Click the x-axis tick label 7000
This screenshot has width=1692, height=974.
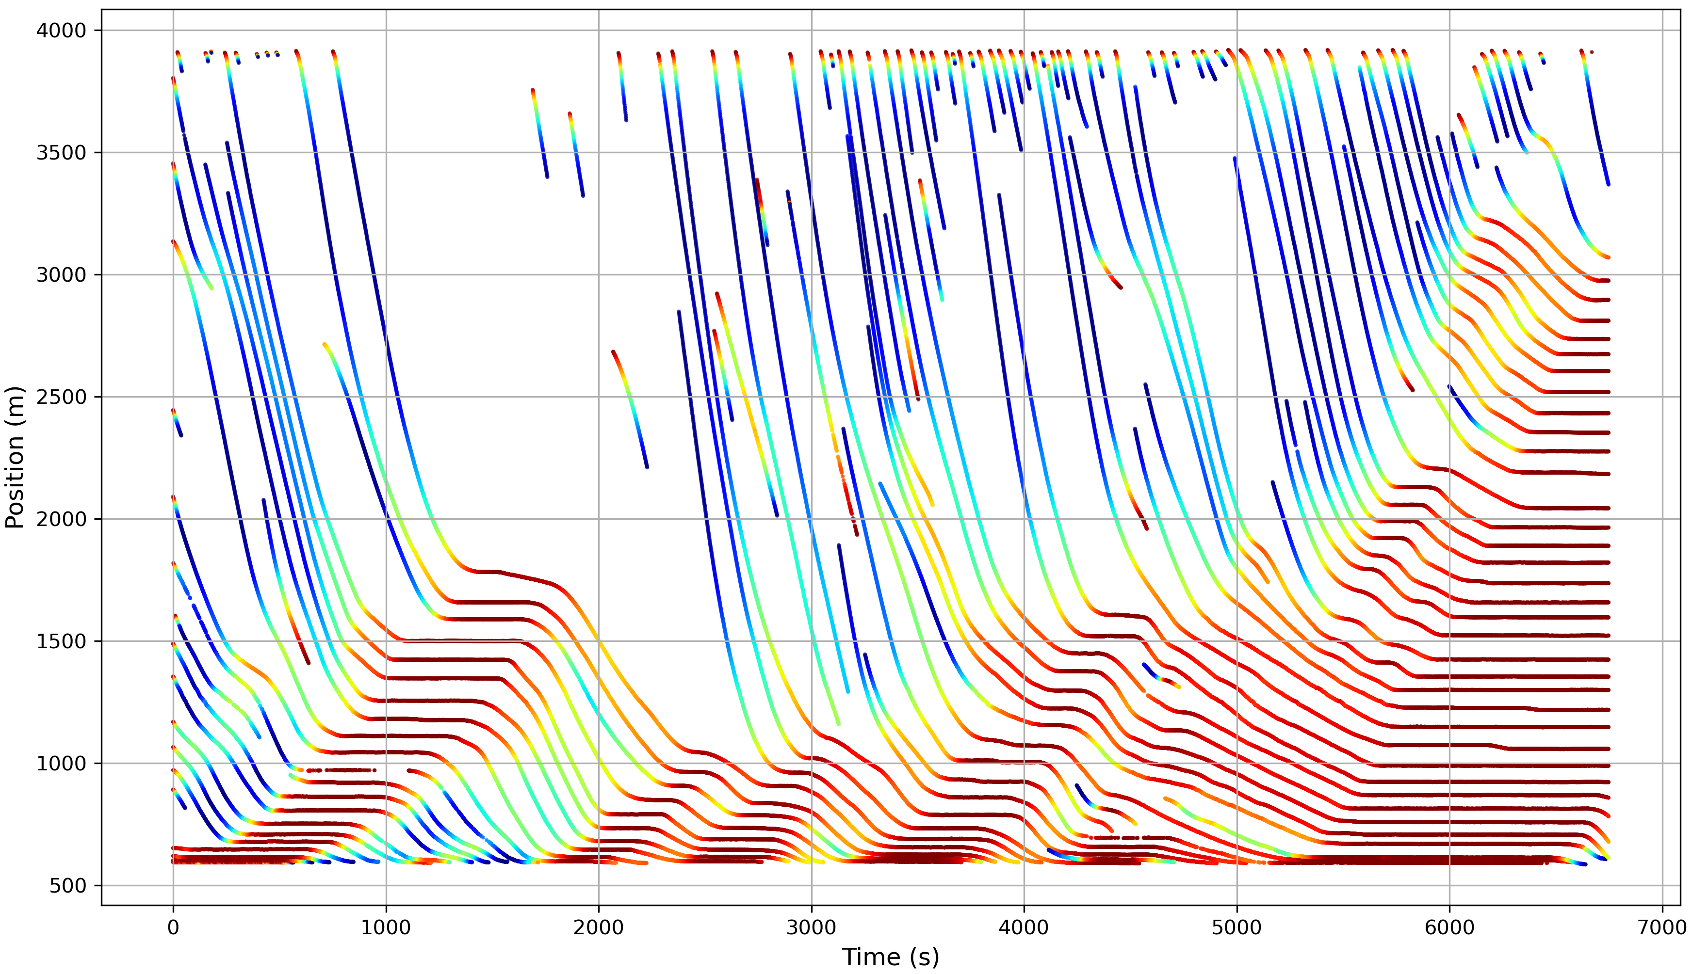coord(1662,928)
